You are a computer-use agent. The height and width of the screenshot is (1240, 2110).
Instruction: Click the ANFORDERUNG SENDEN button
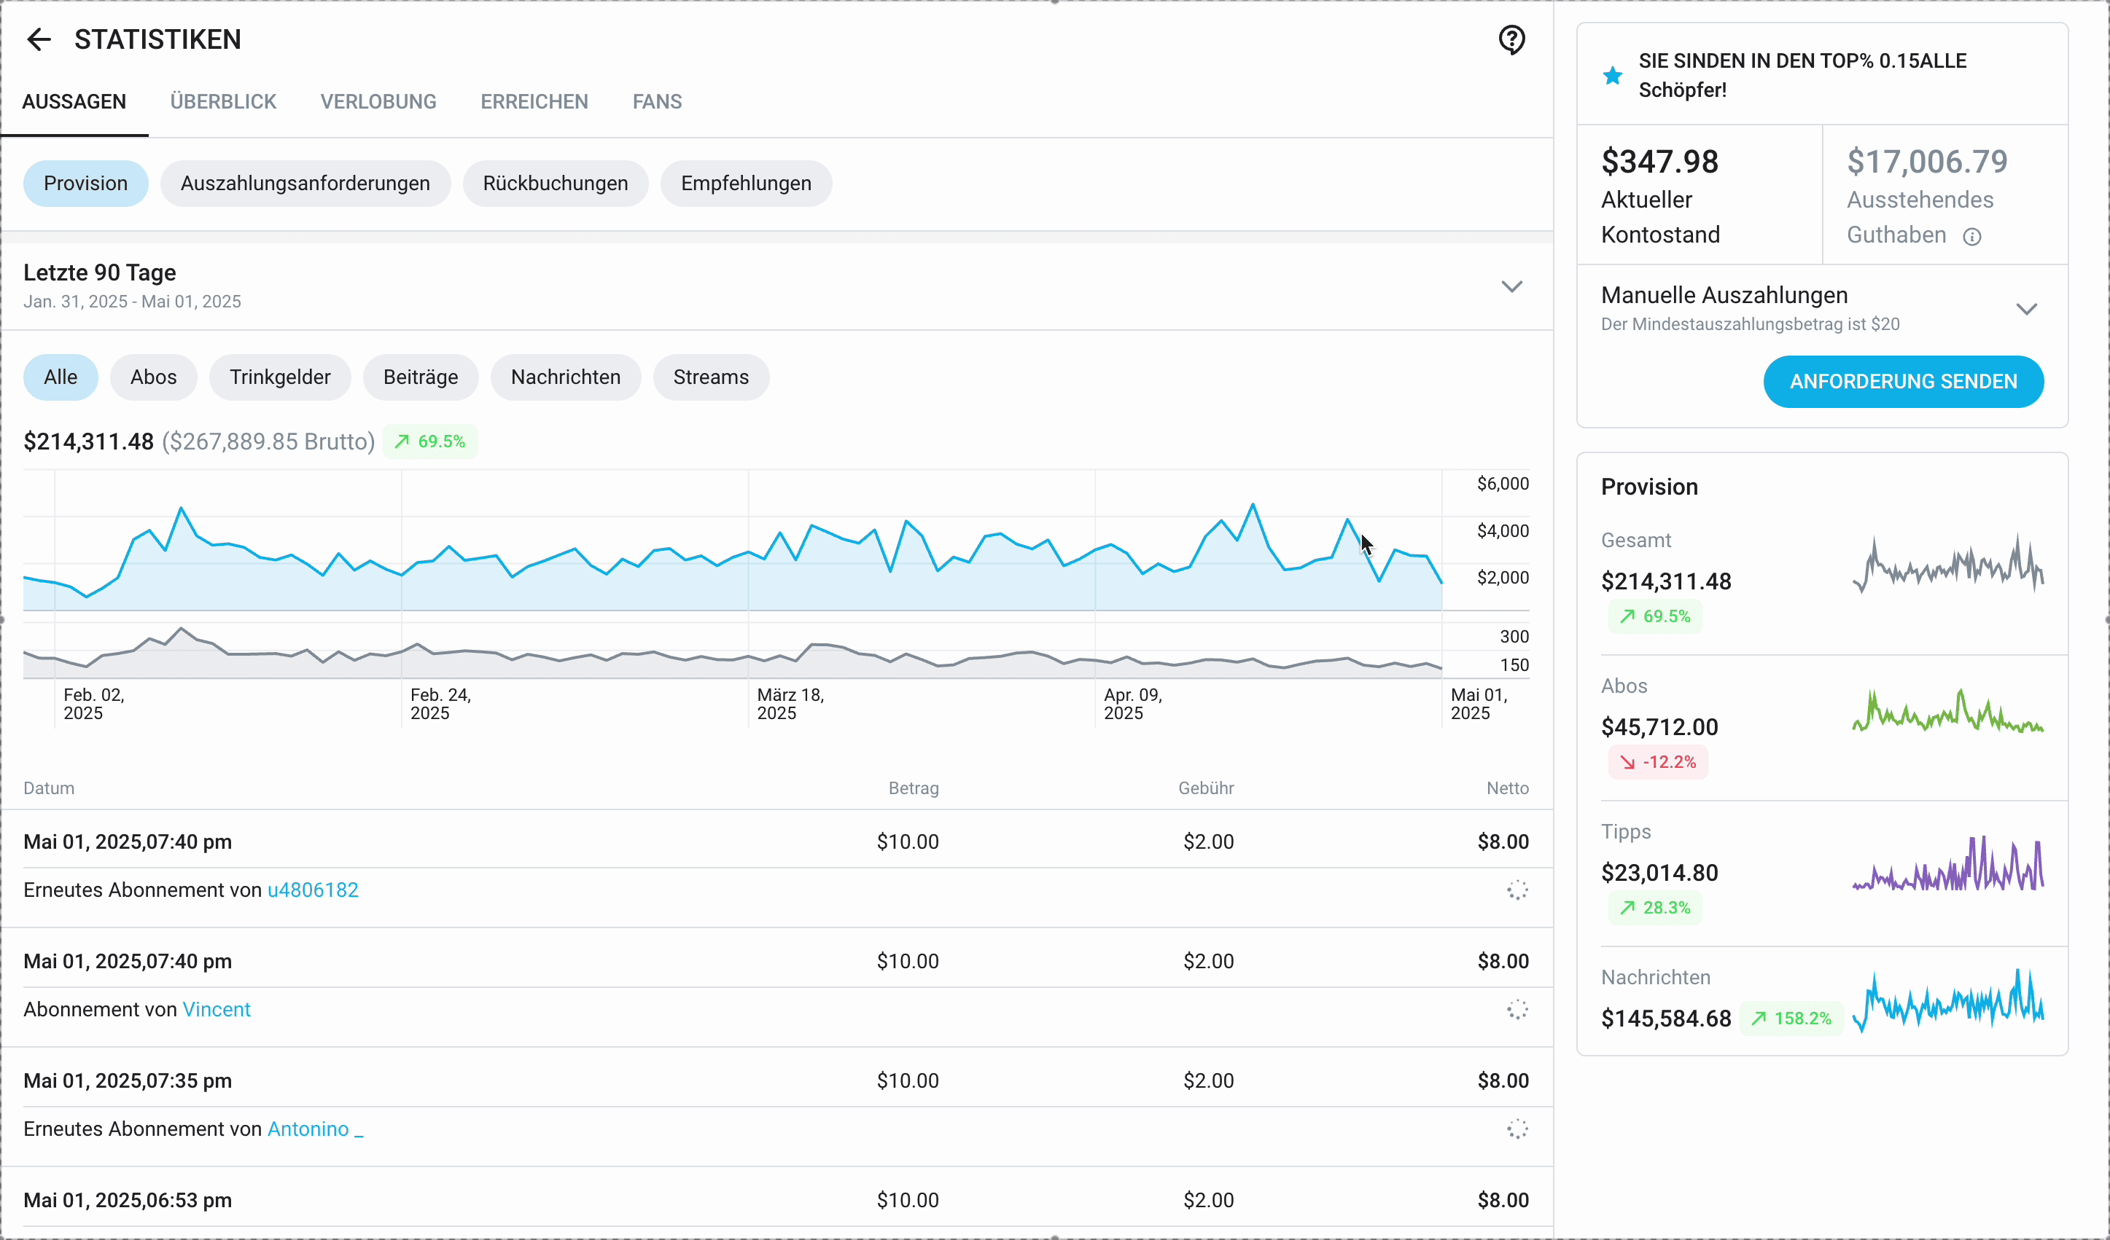pyautogui.click(x=1902, y=382)
